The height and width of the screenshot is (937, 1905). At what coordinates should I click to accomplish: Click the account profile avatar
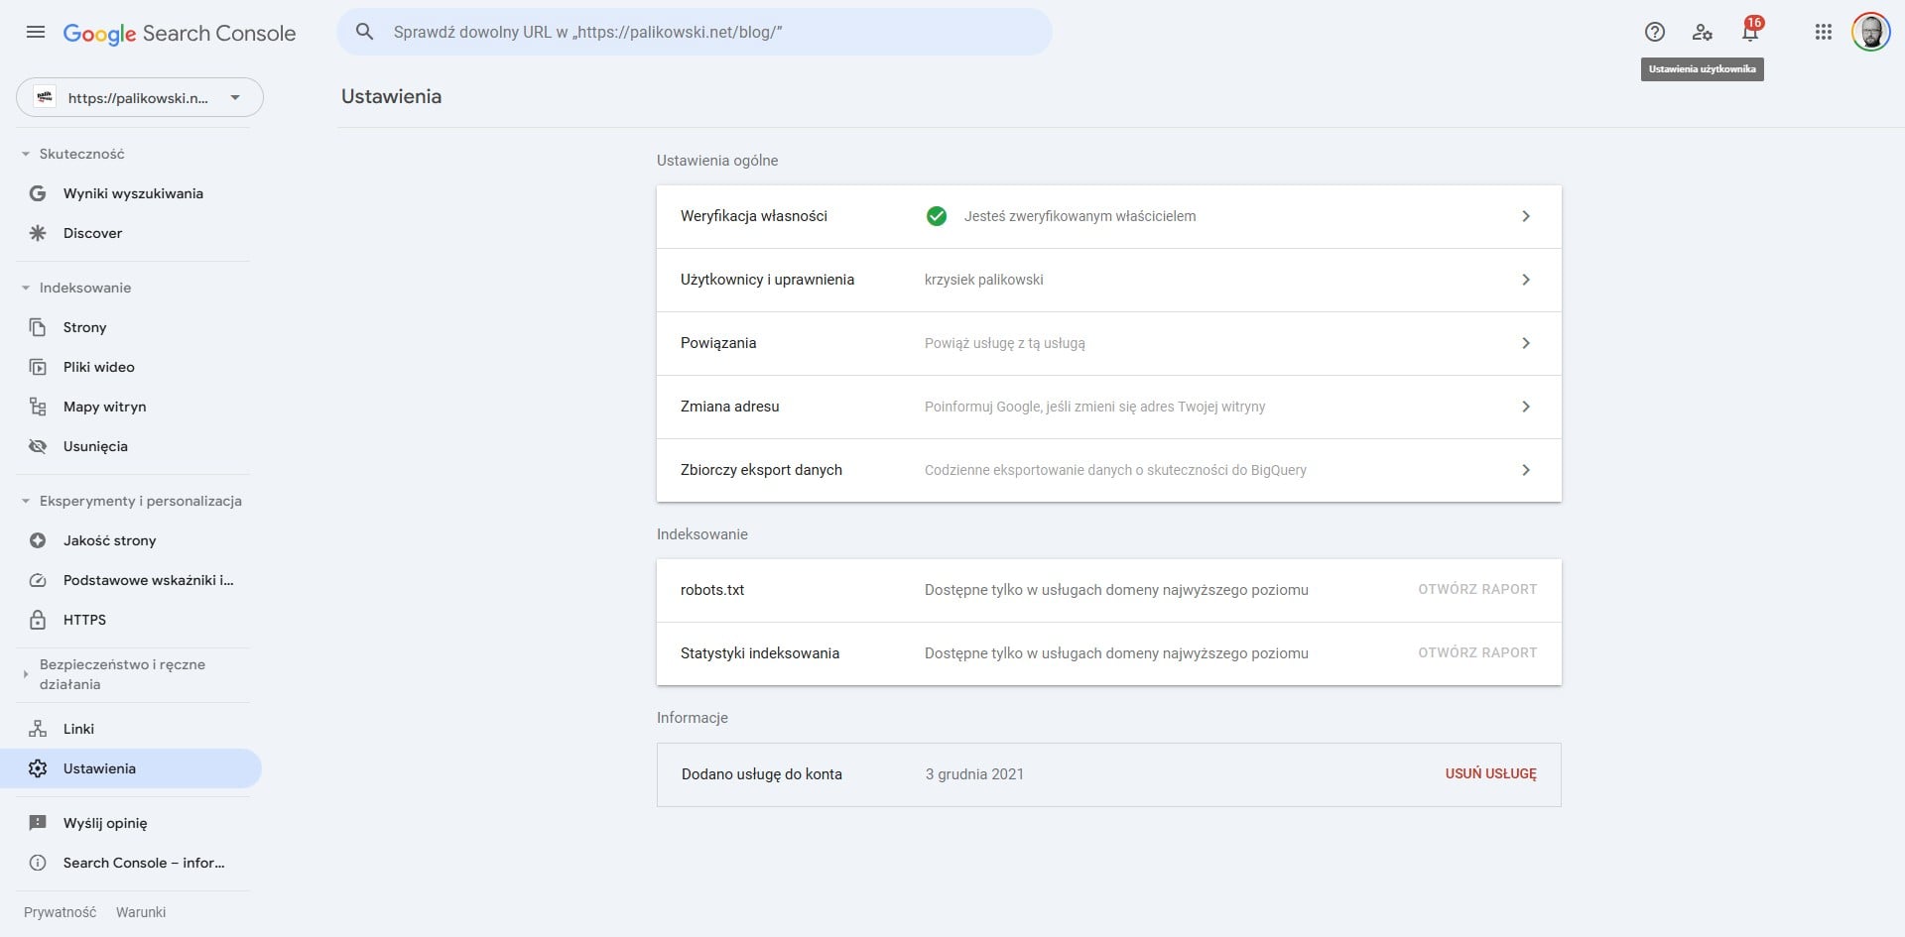tap(1870, 32)
